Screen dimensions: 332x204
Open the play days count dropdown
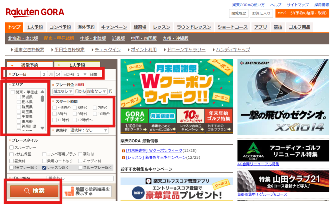pyautogui.click(x=82, y=74)
